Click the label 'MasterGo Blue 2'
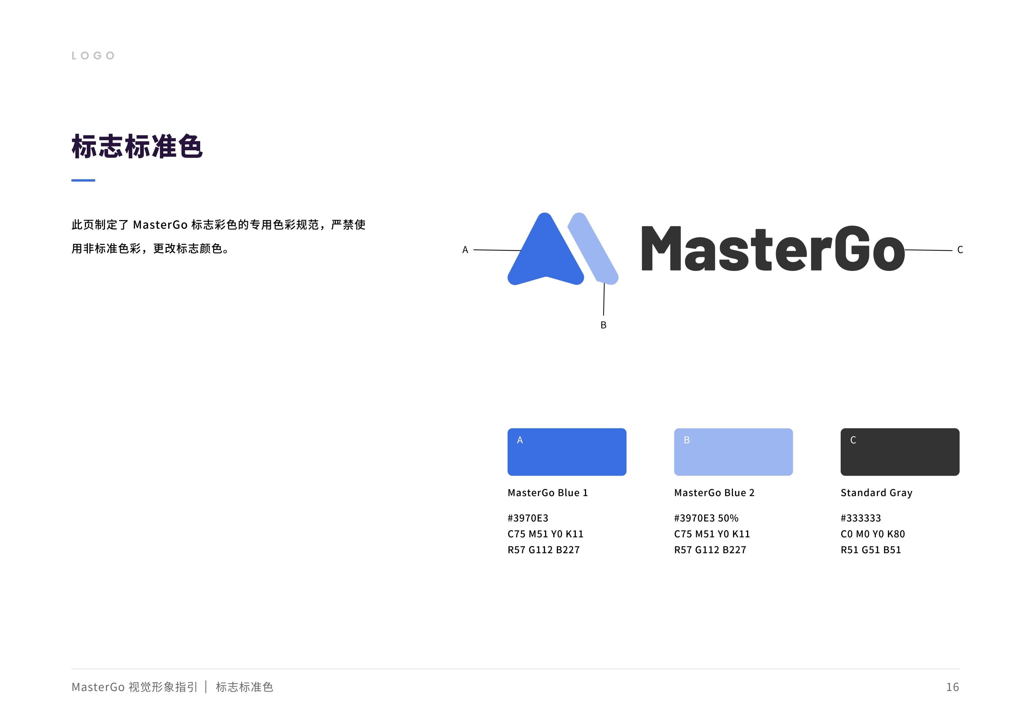Image resolution: width=1031 pixels, height=728 pixels. pyautogui.click(x=714, y=493)
